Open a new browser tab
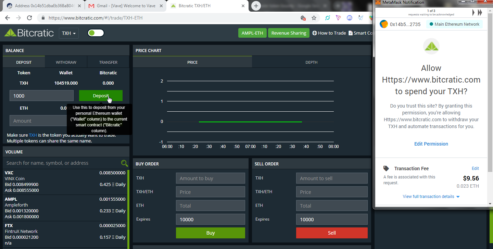The image size is (493, 249). 256,6
